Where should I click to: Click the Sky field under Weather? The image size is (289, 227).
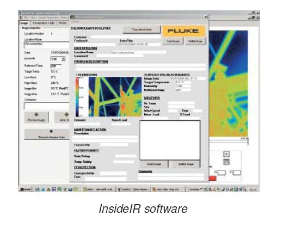tap(181, 107)
